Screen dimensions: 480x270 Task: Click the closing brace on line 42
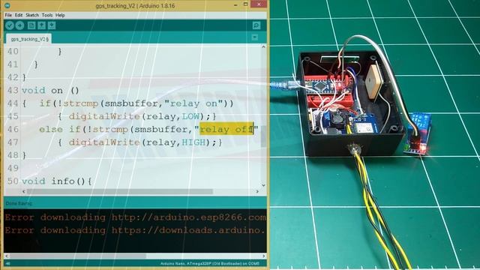pyautogui.click(x=24, y=77)
